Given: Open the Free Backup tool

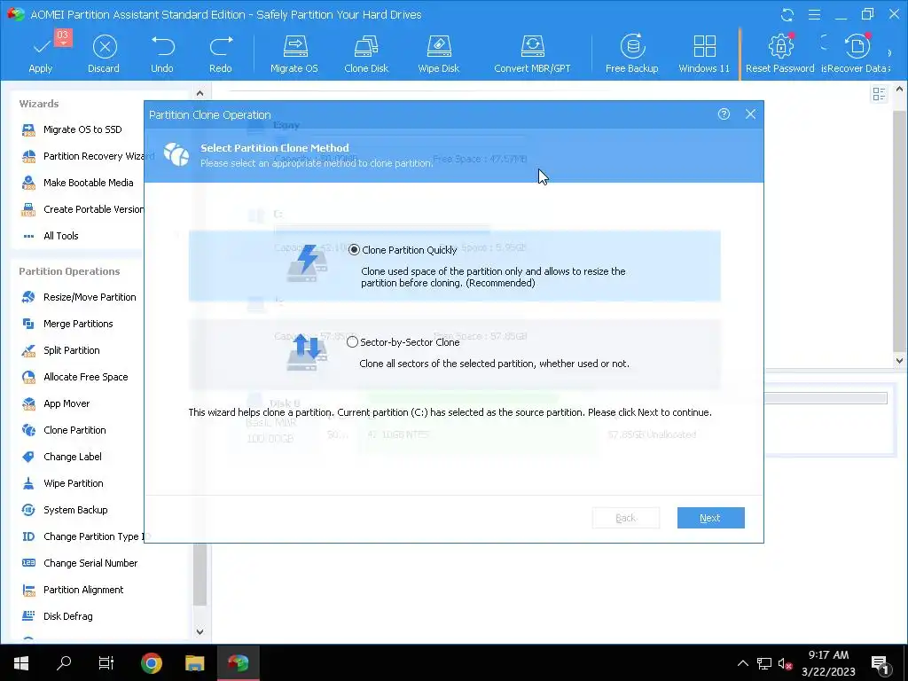Looking at the screenshot, I should 631,54.
